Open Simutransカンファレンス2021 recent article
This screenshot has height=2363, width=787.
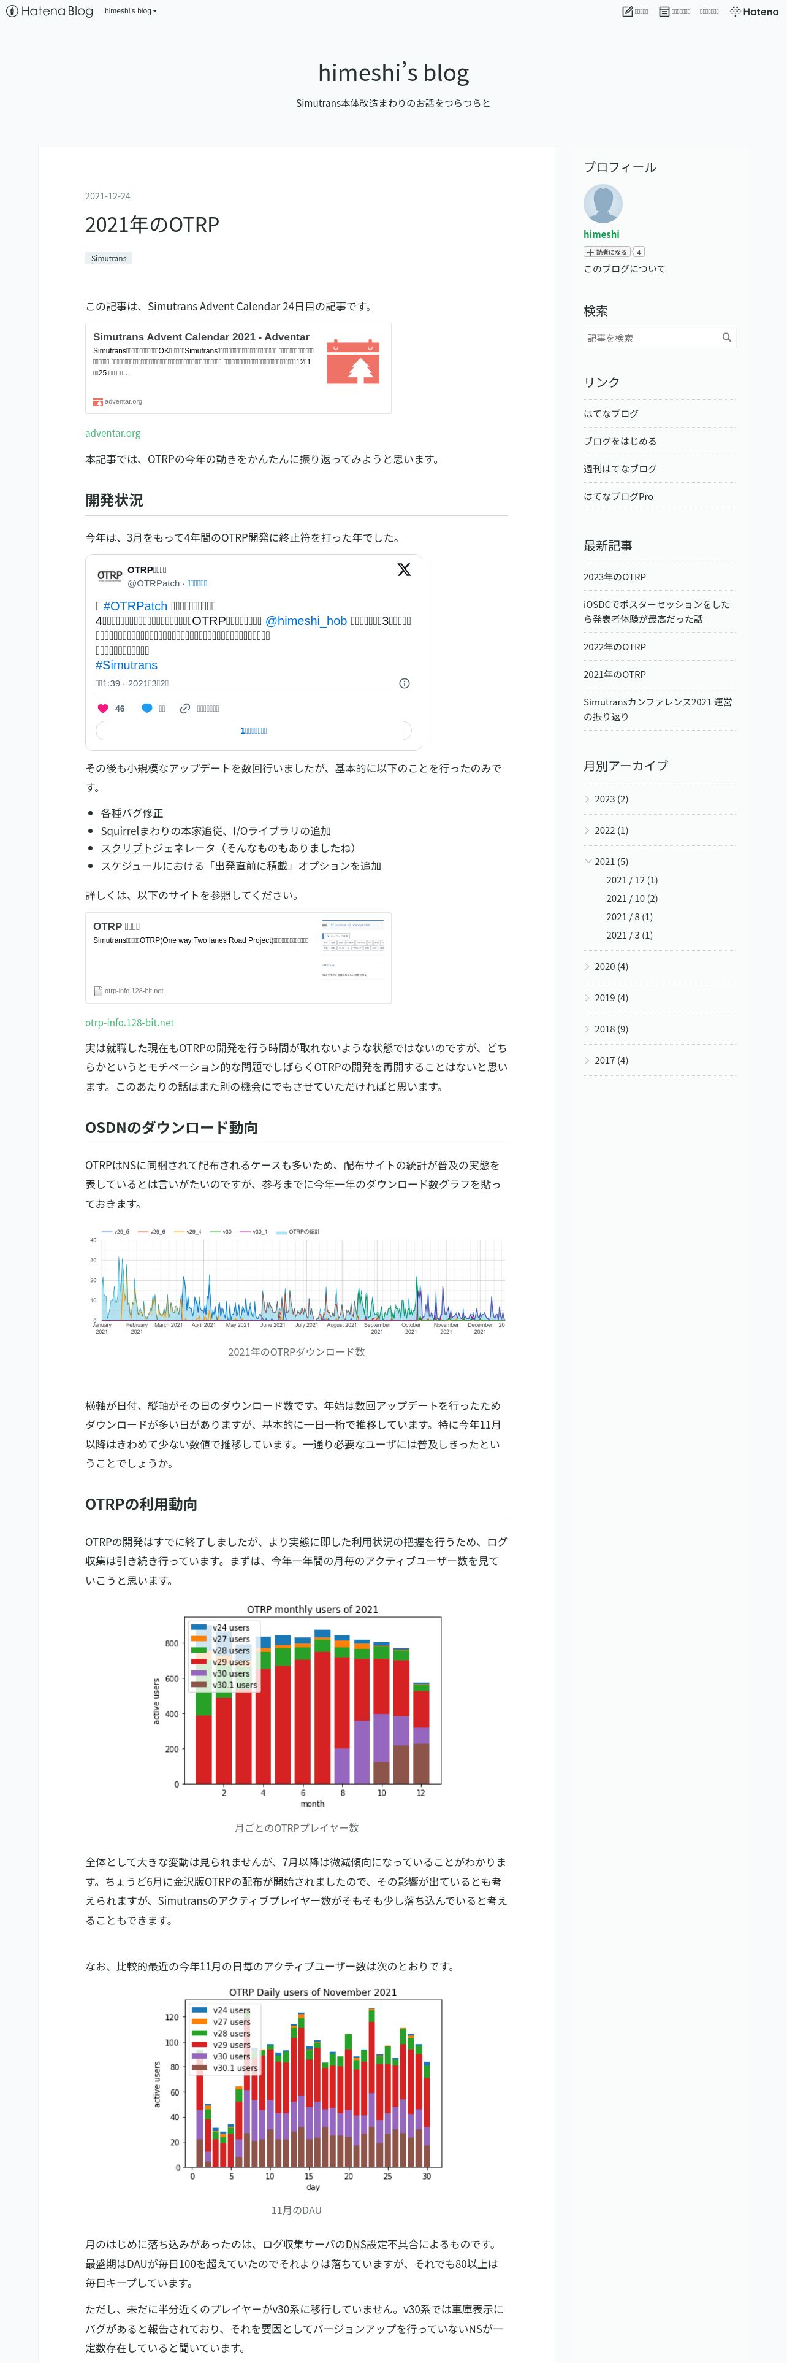pyautogui.click(x=658, y=709)
